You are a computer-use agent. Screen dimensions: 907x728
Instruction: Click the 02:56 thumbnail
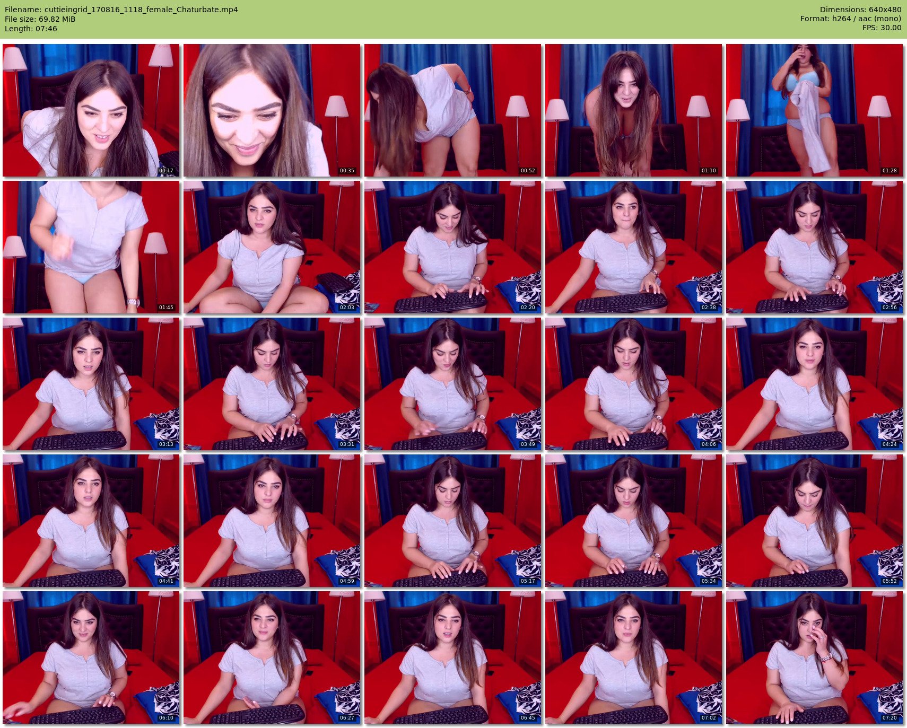point(814,247)
